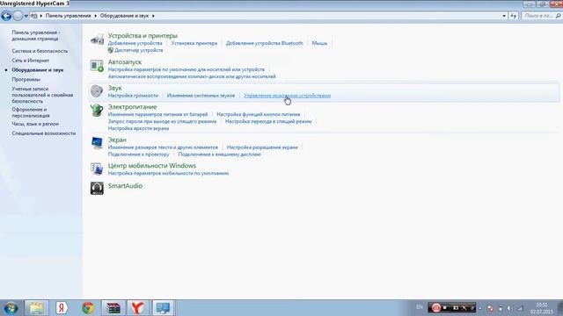Select 'Оборудование и звук' in sidebar

click(37, 70)
